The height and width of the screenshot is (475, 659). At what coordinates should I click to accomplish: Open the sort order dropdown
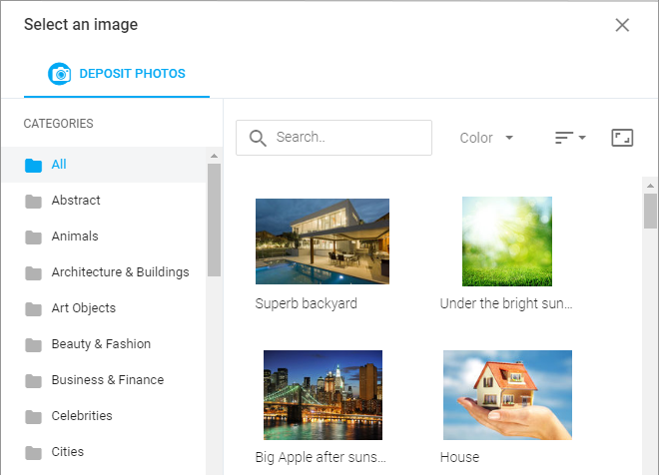point(570,138)
